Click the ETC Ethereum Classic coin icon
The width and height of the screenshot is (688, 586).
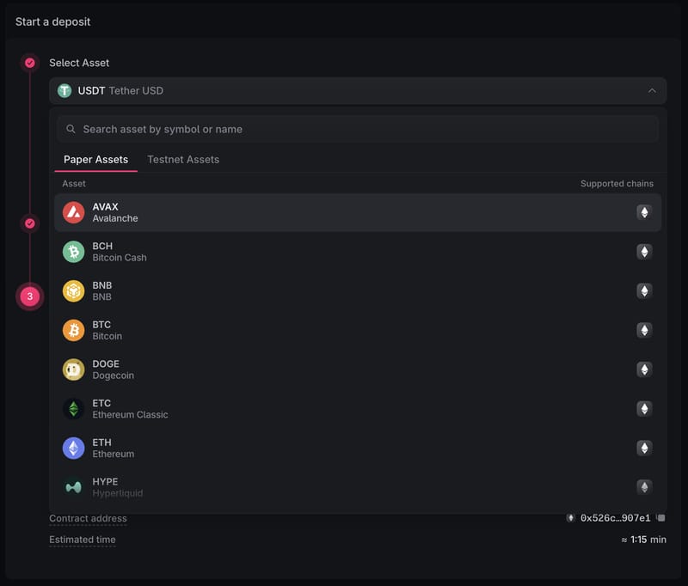pyautogui.click(x=73, y=409)
